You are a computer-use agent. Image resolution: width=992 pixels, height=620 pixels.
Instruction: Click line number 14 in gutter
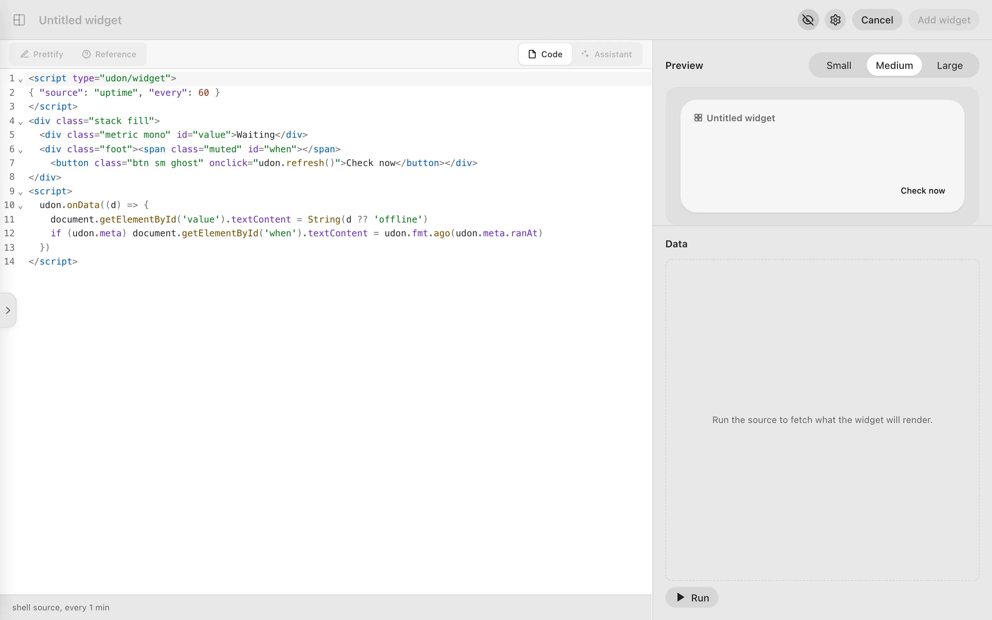pos(9,261)
